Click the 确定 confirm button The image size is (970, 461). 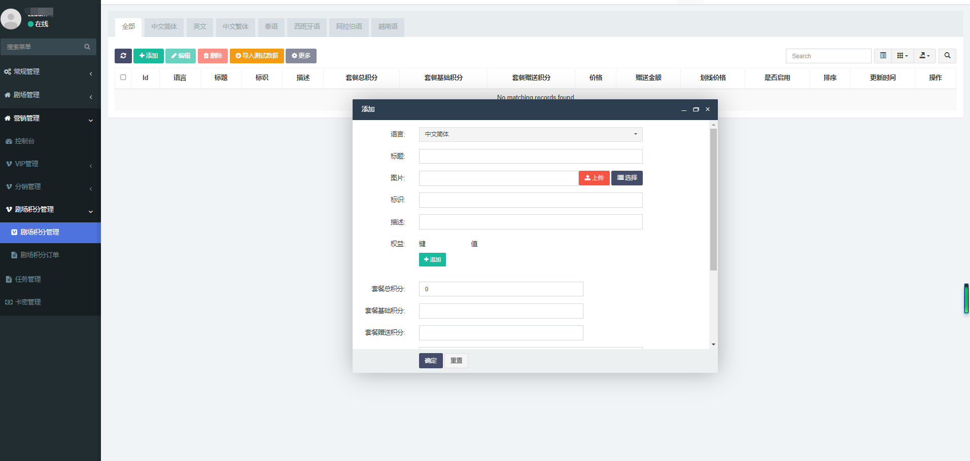(x=431, y=361)
